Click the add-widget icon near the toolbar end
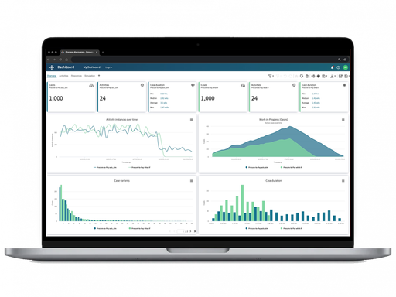The image size is (396, 297). tap(340, 76)
